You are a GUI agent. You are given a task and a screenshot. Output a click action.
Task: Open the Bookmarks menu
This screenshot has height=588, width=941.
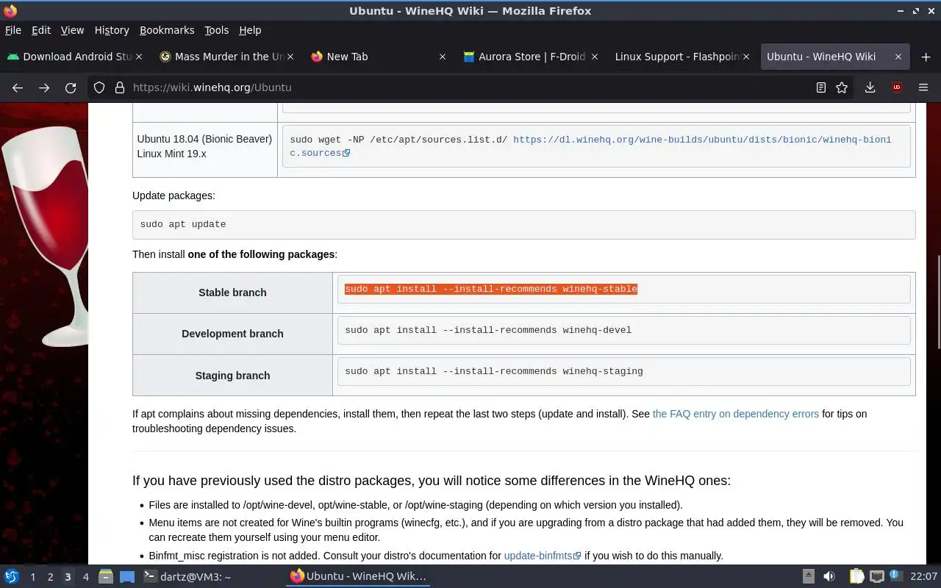(167, 30)
